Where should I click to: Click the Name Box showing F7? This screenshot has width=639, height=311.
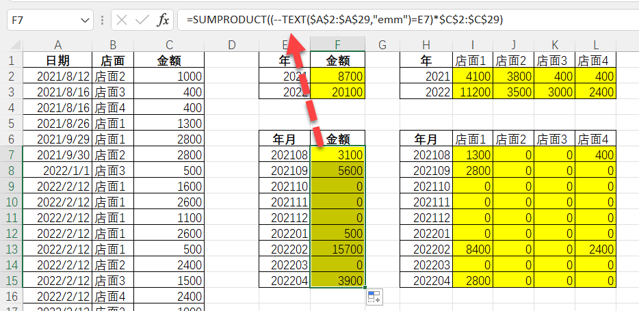44,20
